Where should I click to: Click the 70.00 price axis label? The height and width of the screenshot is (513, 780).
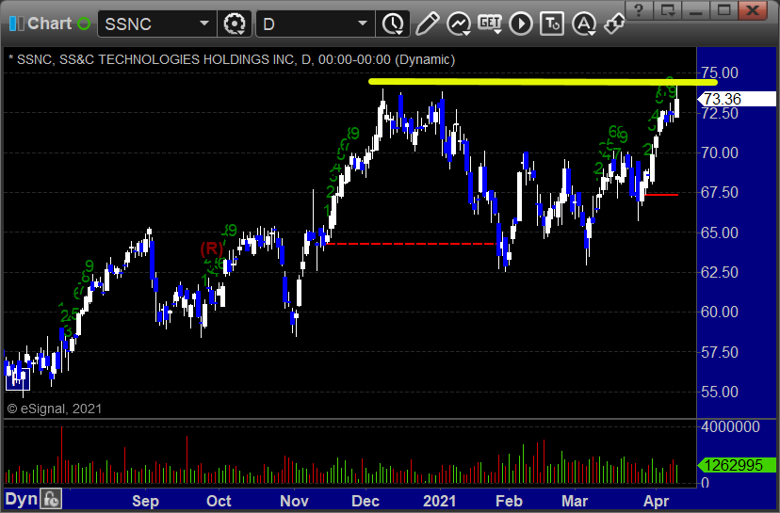tap(720, 152)
